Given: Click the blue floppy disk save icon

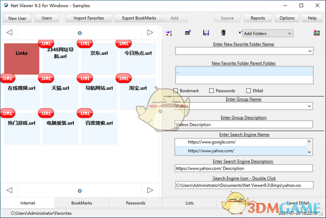Looking at the screenshot, I should [206, 33].
